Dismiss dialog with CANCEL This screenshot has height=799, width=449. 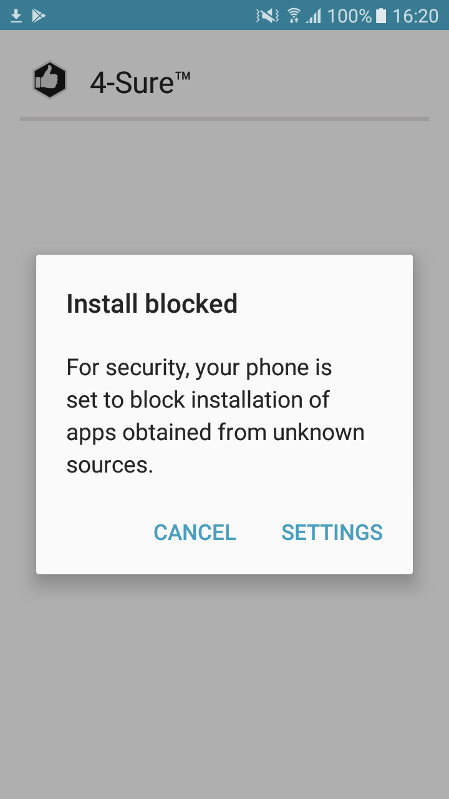tap(195, 532)
